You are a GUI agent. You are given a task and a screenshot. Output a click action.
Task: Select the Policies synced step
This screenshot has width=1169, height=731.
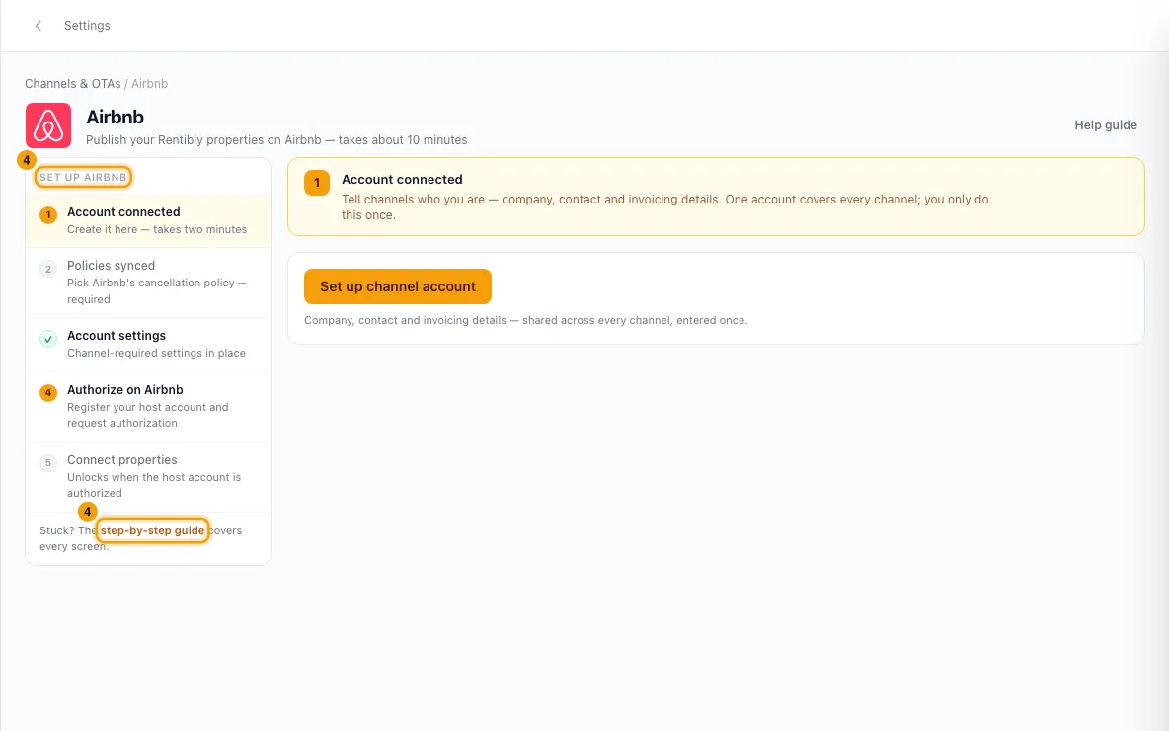pyautogui.click(x=148, y=282)
